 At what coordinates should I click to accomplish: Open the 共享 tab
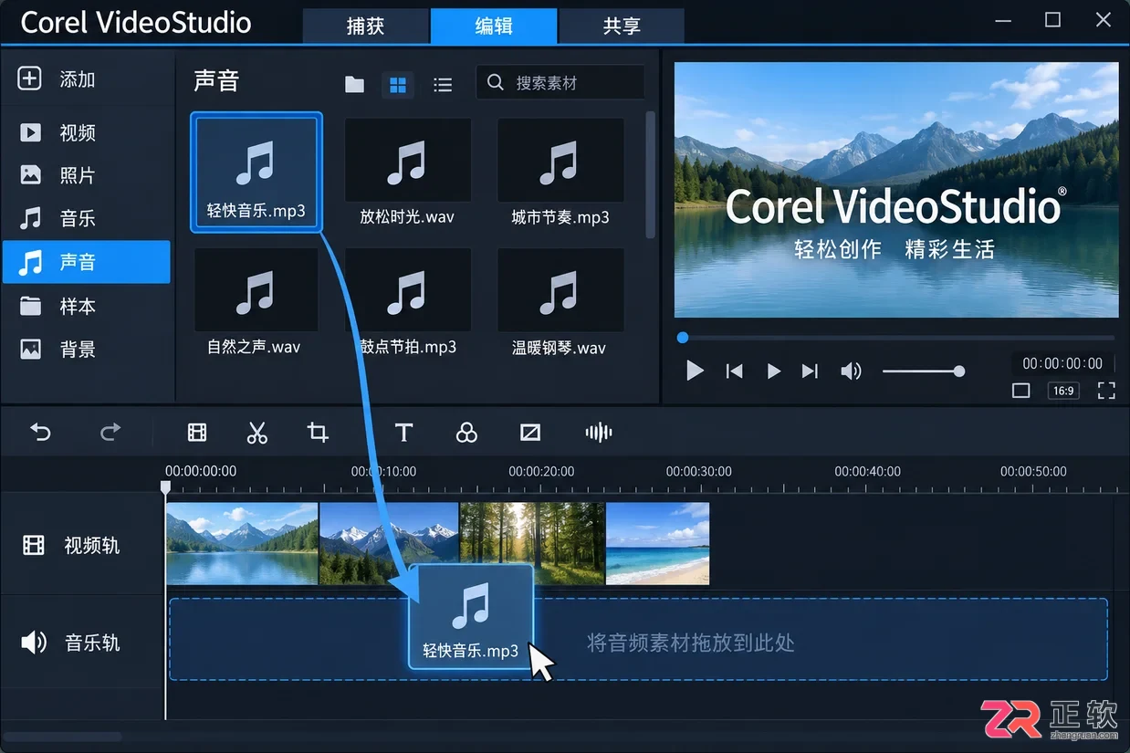click(x=622, y=26)
